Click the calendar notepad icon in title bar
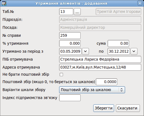 click(x=4, y=3)
